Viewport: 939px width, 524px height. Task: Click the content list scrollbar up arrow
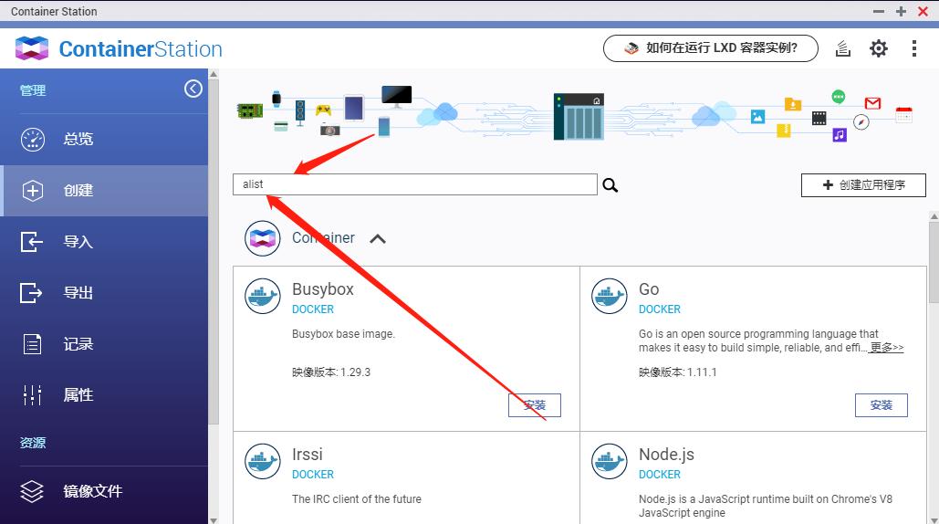coord(934,216)
